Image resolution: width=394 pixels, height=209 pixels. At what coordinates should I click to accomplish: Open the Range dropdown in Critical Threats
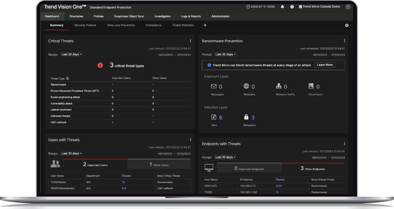click(x=71, y=54)
